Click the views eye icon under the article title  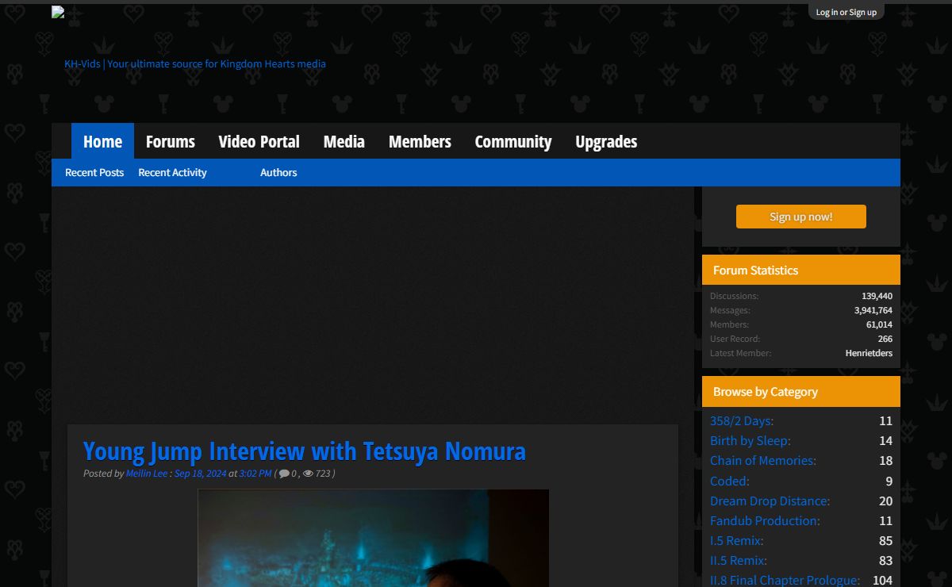308,474
